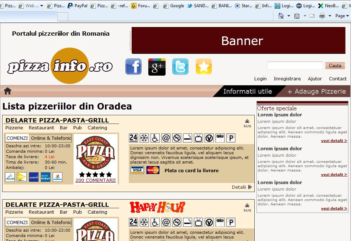
Task: Click SUS arrow in the Happy Hour listing
Action: pyautogui.click(x=247, y=207)
